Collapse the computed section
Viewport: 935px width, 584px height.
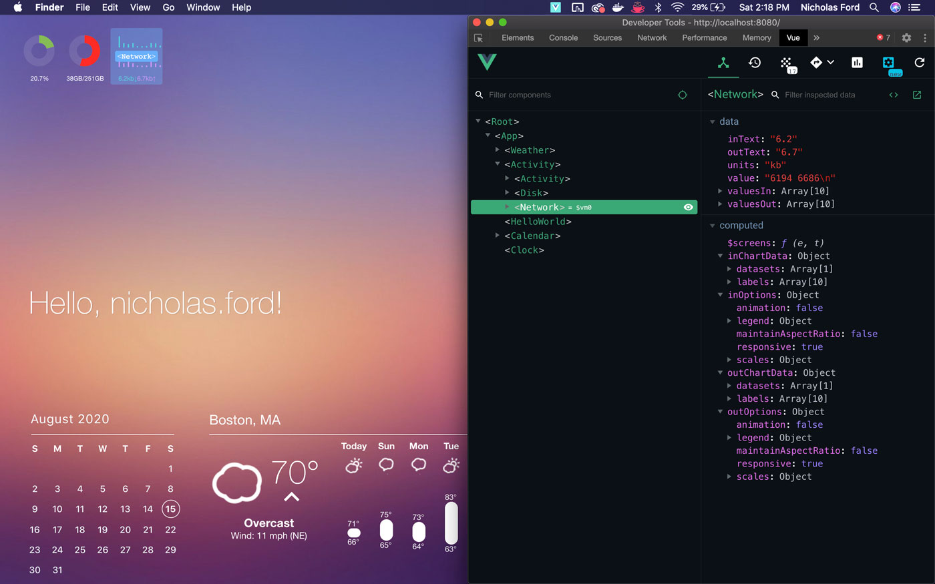tap(713, 226)
